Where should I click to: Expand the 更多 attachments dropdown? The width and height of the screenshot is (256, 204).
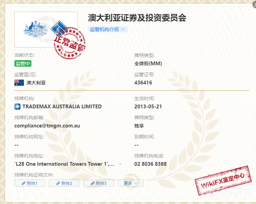tap(131, 183)
